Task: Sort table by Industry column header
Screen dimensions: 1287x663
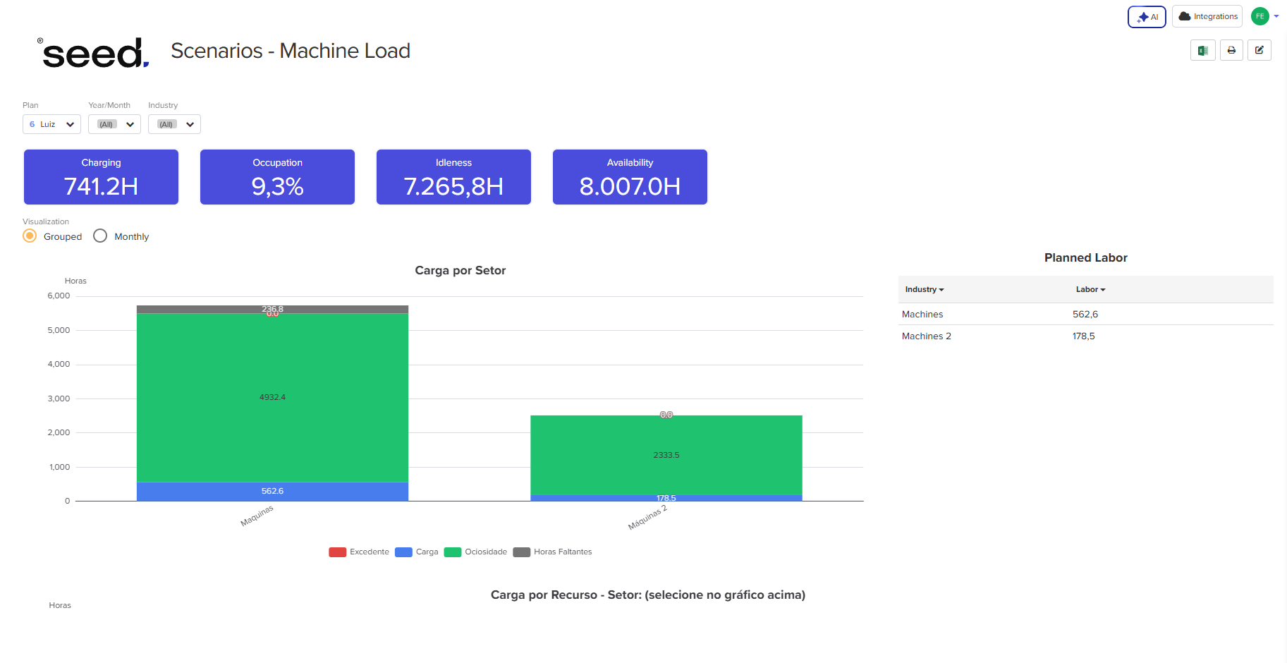Action: click(924, 290)
